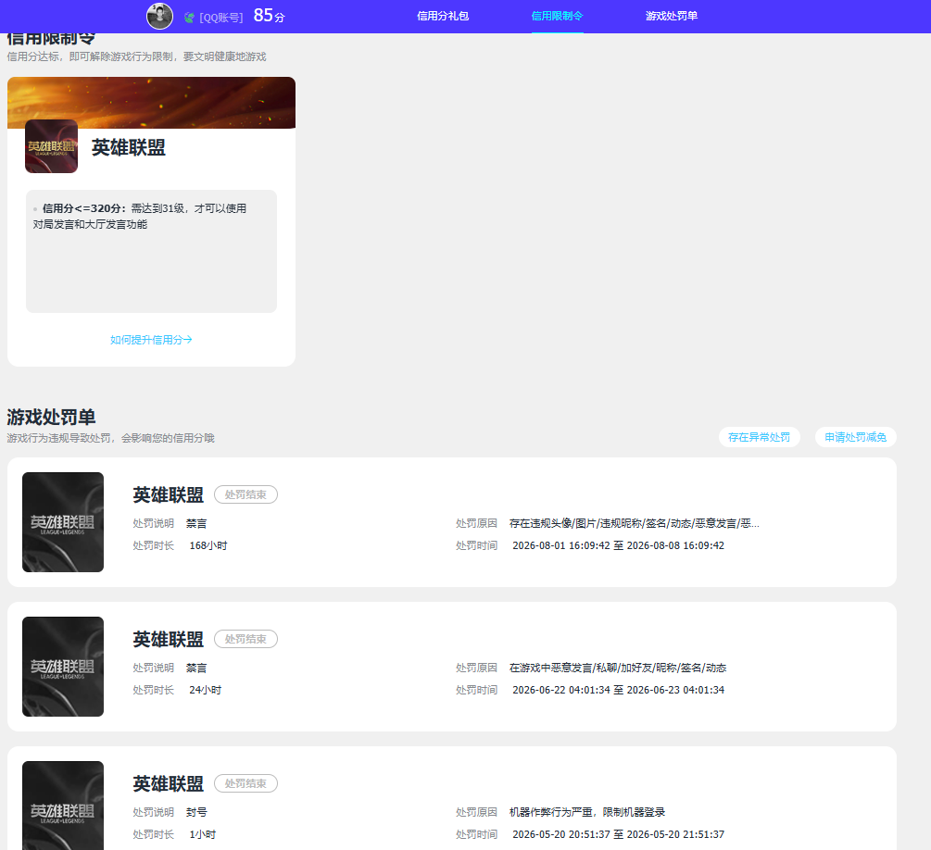Click 英雄联盟 title of 封号 penalty
The width and height of the screenshot is (931, 850).
click(168, 783)
